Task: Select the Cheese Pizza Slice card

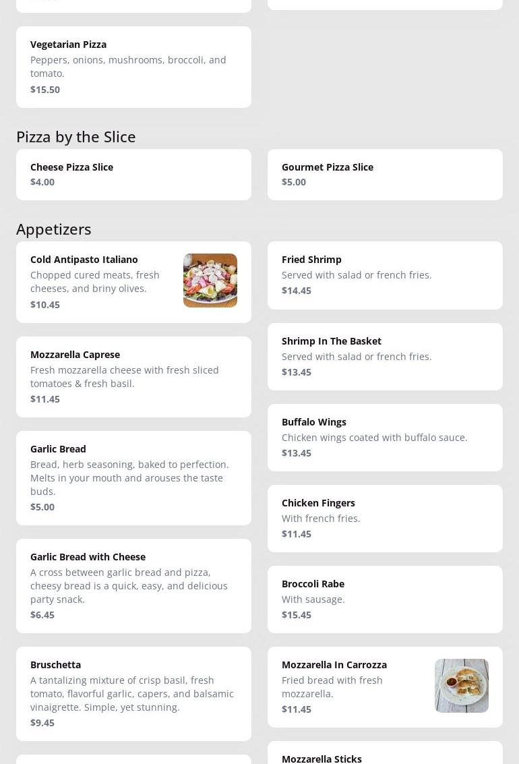Action: point(133,174)
